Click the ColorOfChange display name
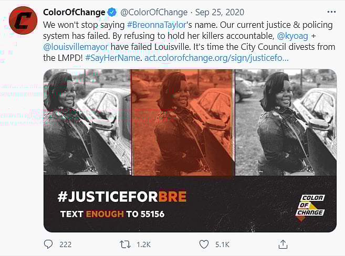The height and width of the screenshot is (256, 345). coord(74,12)
